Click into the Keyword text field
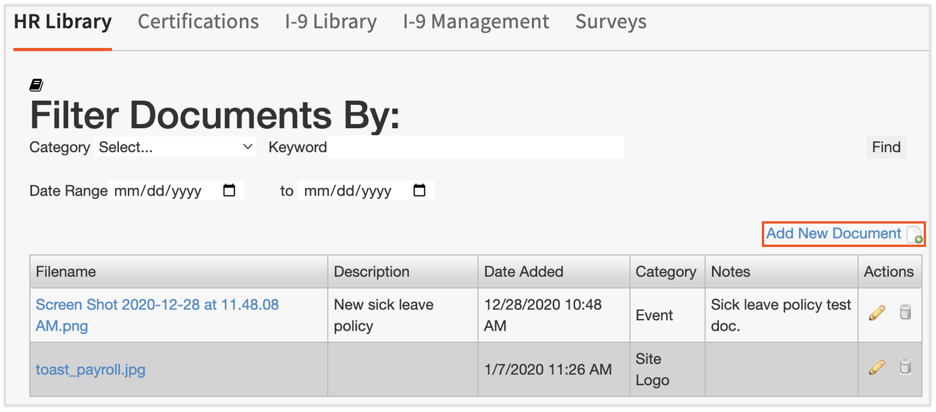936x412 pixels. (476, 147)
